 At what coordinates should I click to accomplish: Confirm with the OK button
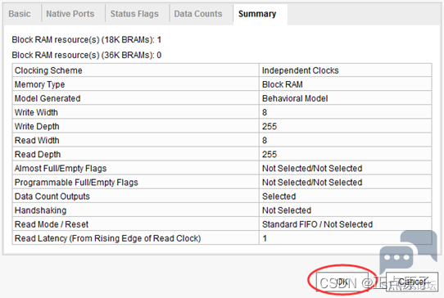click(x=342, y=282)
